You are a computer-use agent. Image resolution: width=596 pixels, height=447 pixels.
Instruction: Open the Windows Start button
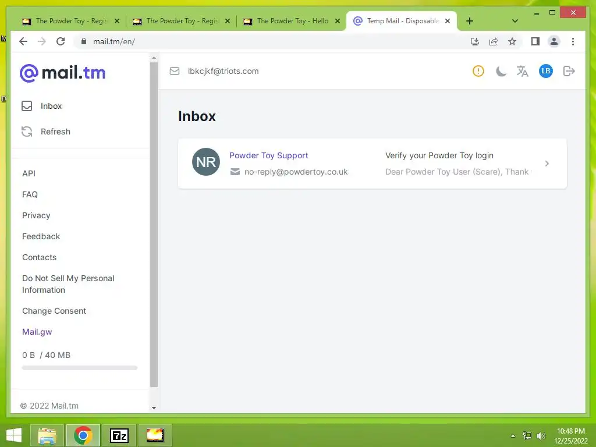[x=14, y=435]
